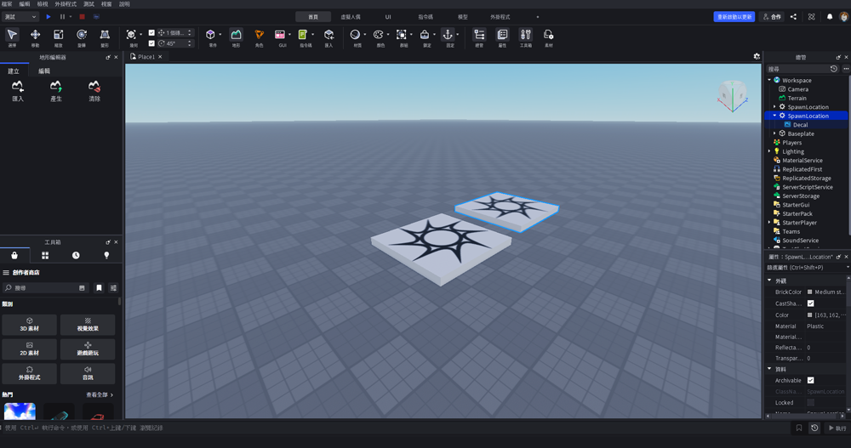Open the 檔案 (File) menu
This screenshot has width=851, height=448.
point(7,3)
